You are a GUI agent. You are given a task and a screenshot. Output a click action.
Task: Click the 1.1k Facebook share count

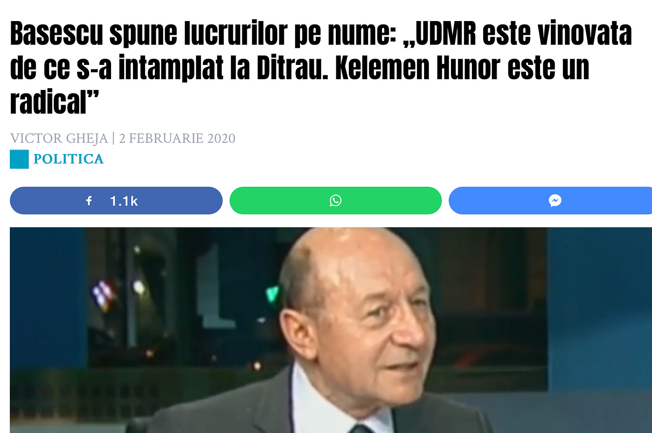[x=124, y=201]
